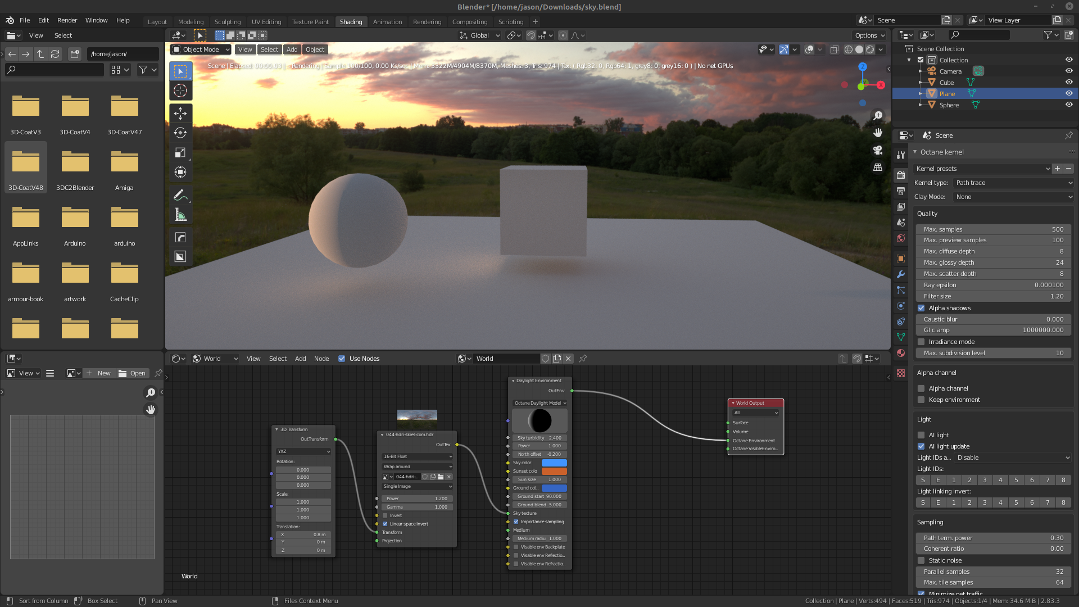
Task: Click the Max. samples value field
Action: tap(993, 229)
